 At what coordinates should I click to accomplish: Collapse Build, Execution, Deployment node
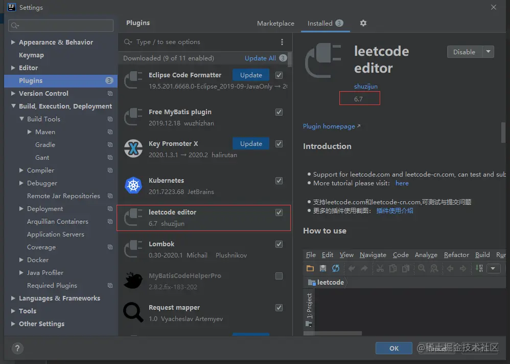point(13,106)
